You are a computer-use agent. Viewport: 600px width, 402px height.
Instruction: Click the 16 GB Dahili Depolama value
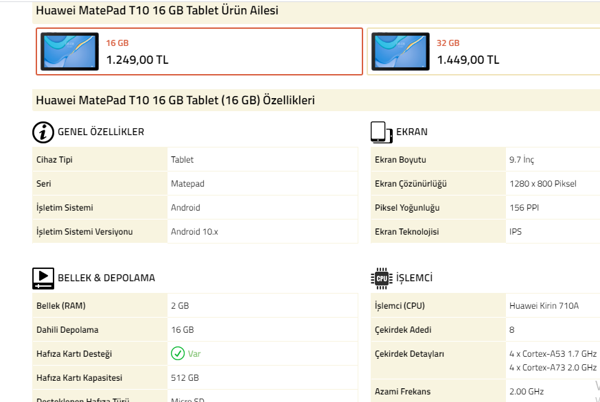[182, 330]
